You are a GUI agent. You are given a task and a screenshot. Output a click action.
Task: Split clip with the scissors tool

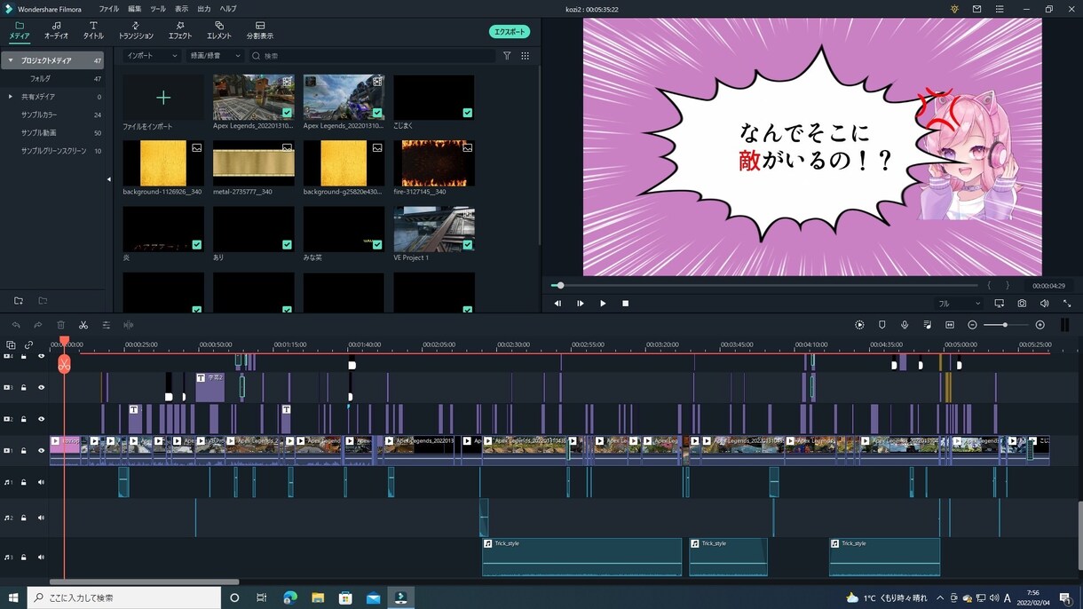pos(83,325)
